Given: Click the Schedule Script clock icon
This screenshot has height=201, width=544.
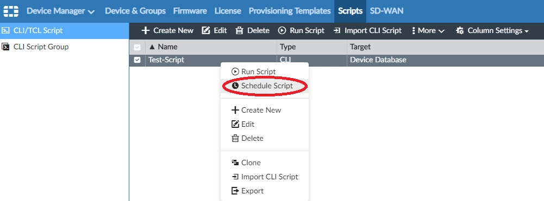Looking at the screenshot, I should point(235,86).
